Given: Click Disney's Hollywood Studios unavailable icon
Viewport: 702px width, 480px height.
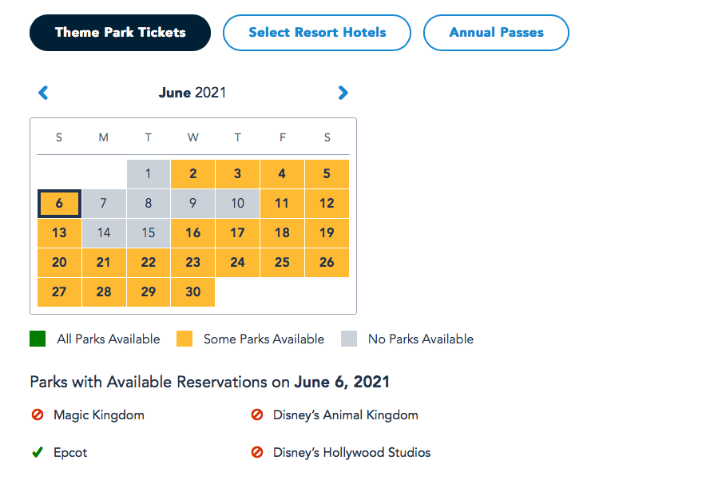Looking at the screenshot, I should (257, 453).
